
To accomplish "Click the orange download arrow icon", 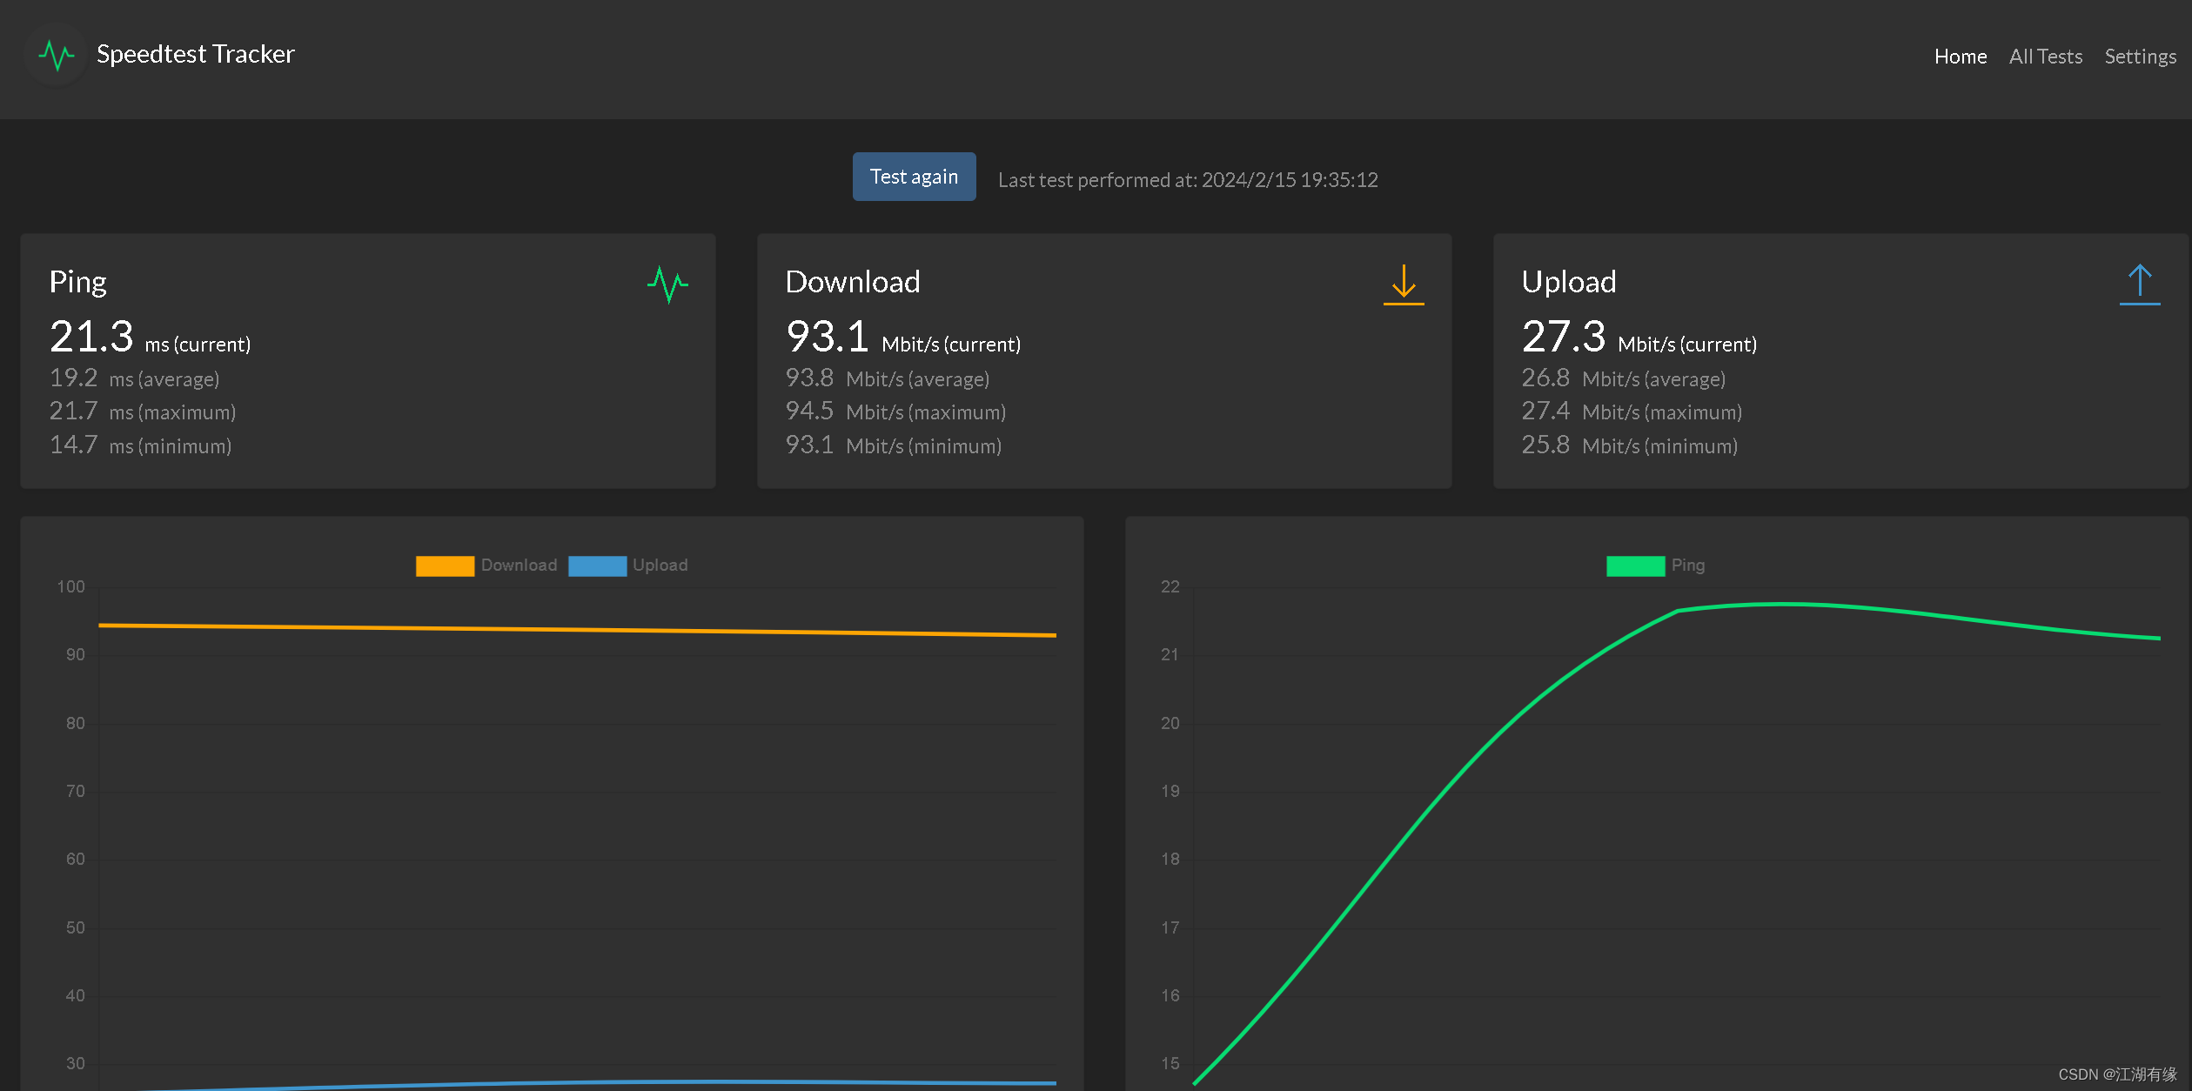I will point(1403,284).
